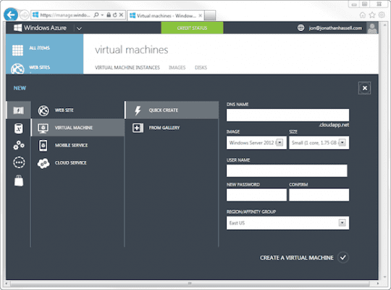Click the Create a Virtual Machine checkmark
The height and width of the screenshot is (290, 391).
pyautogui.click(x=343, y=257)
